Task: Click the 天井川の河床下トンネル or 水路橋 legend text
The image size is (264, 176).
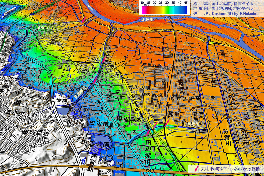Action: coord(230,169)
